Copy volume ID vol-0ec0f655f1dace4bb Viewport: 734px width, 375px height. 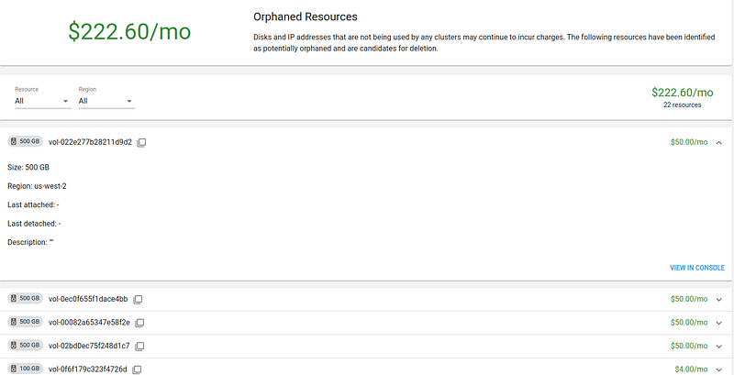pyautogui.click(x=138, y=299)
